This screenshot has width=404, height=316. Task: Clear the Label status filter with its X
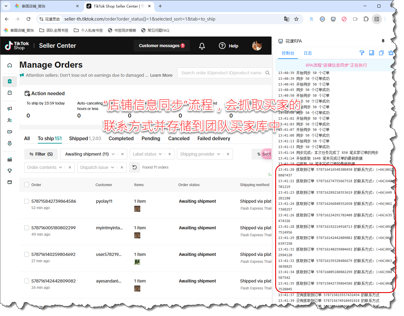(170, 154)
